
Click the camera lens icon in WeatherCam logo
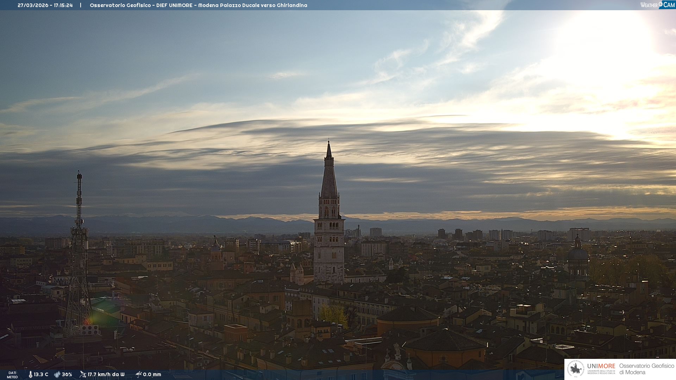661,4
